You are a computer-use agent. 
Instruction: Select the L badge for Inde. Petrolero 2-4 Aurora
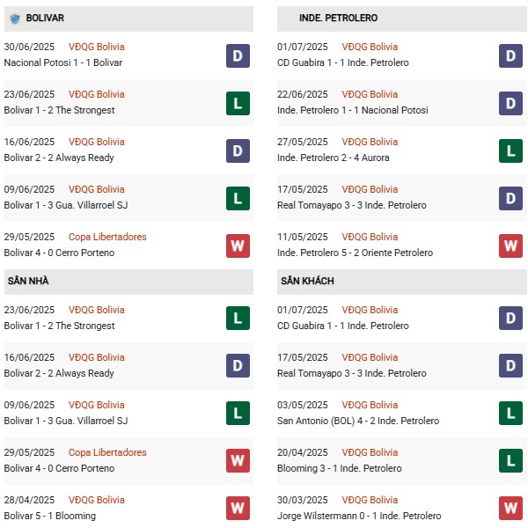510,150
